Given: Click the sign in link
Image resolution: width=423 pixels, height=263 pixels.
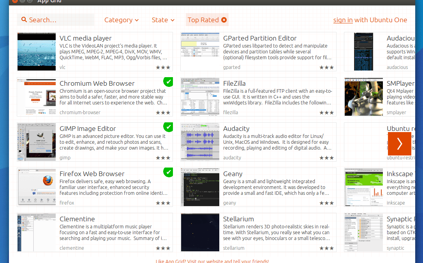Looking at the screenshot, I should [343, 20].
